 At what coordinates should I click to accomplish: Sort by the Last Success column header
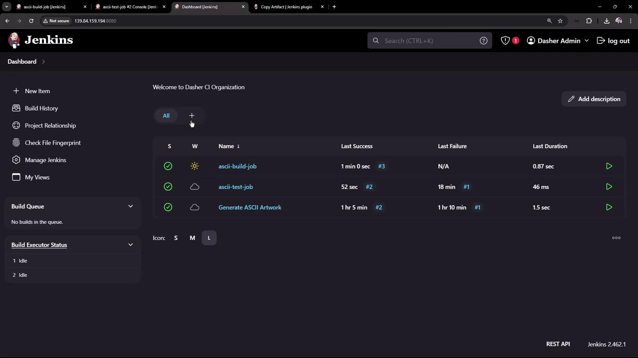[x=357, y=146]
